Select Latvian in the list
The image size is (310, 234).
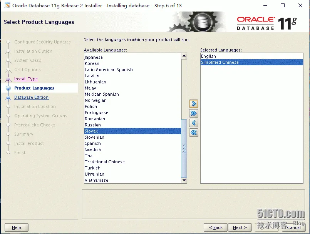tap(132, 76)
